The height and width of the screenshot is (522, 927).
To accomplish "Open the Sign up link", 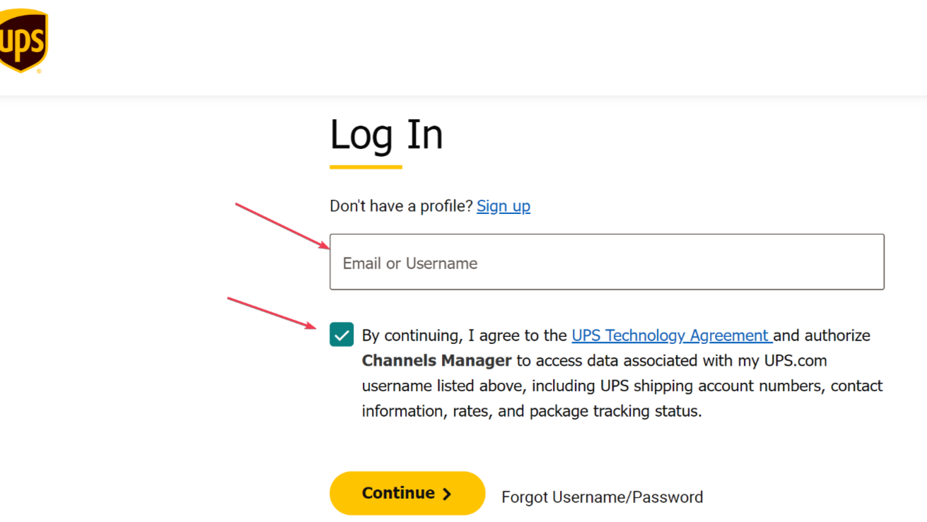I will (503, 206).
